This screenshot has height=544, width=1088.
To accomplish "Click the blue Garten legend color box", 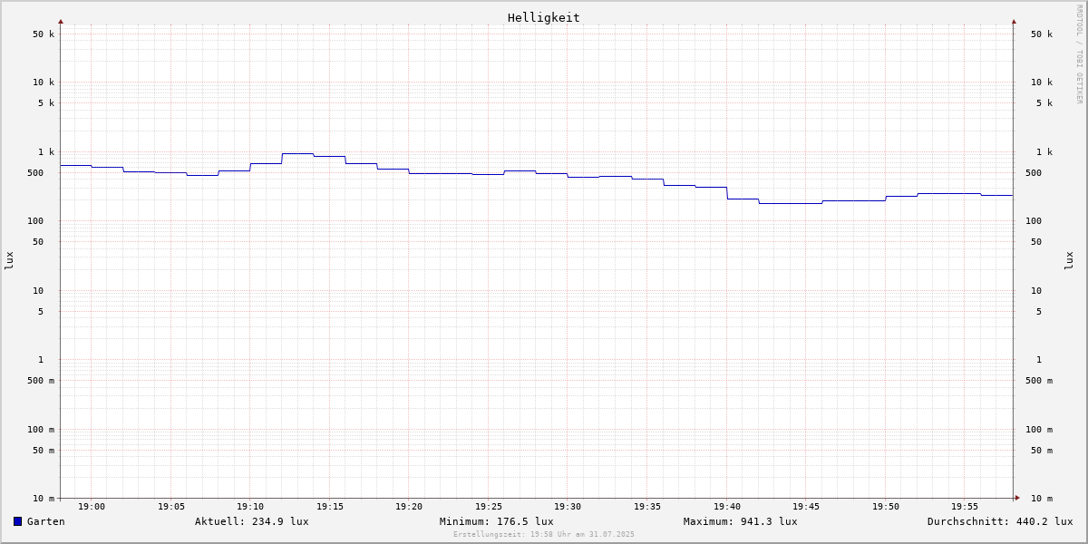I will 17,521.
